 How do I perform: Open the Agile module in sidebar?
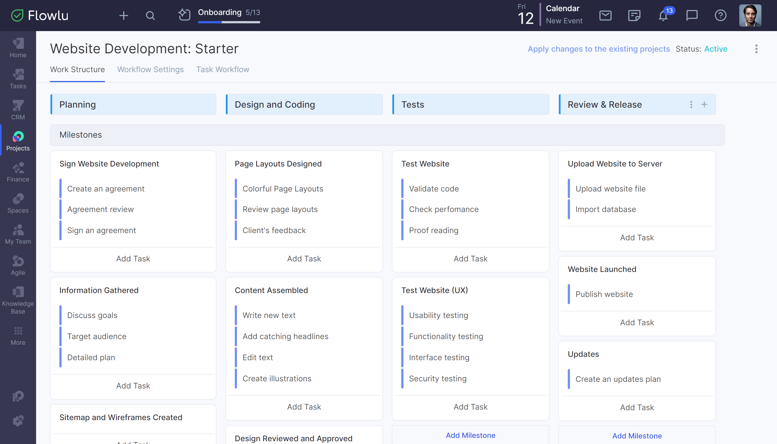(18, 265)
